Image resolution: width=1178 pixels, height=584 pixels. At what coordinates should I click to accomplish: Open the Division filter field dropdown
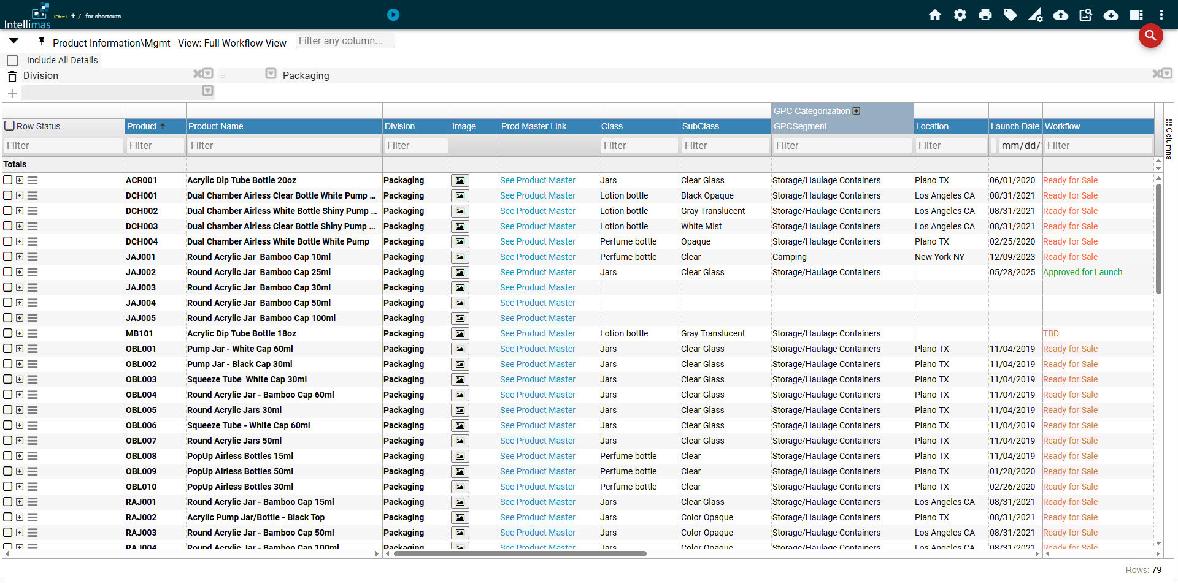(x=208, y=74)
